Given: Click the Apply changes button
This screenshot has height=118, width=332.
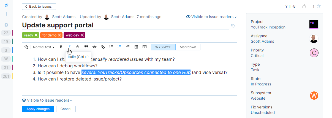Looking at the screenshot, I should [x=38, y=109].
